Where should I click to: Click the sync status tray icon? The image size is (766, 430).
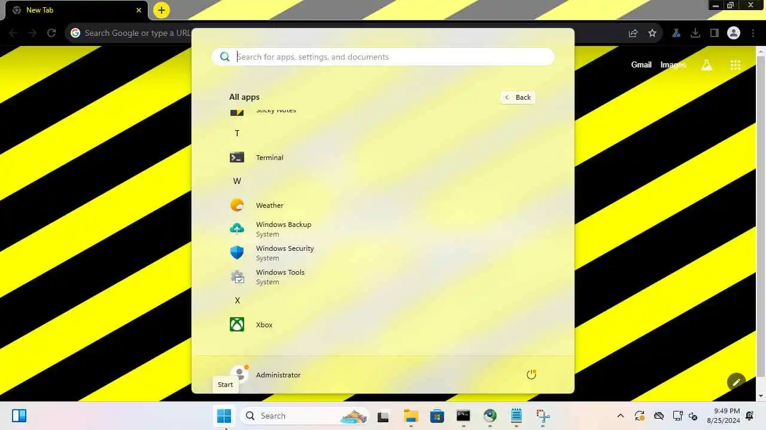coord(640,416)
